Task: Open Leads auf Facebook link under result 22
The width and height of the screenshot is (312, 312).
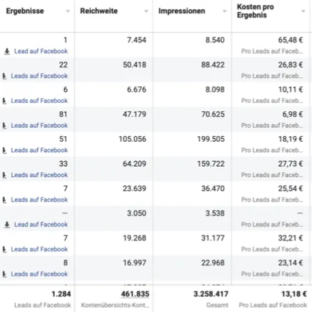Action: tap(40, 76)
